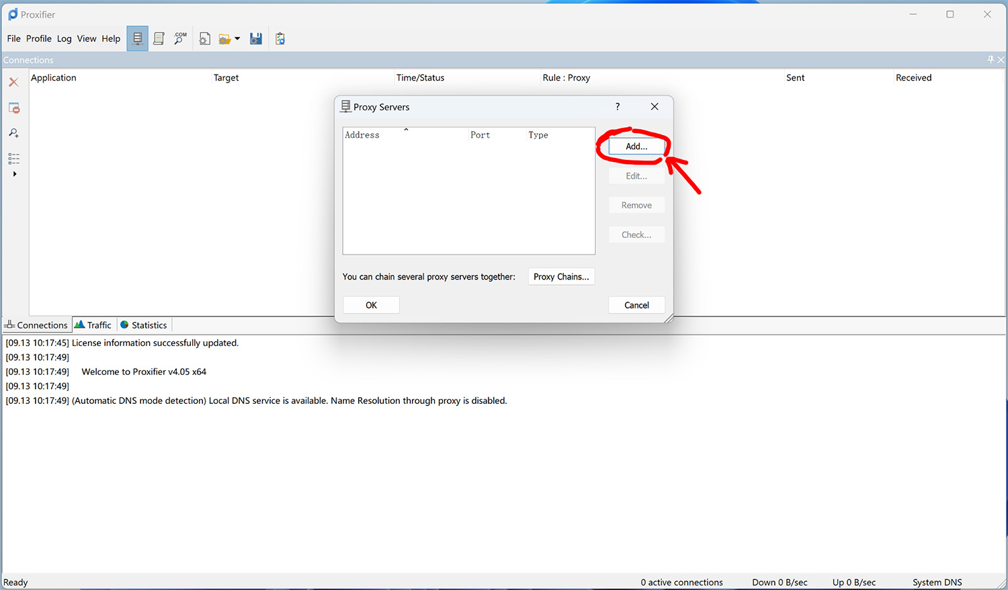The height and width of the screenshot is (590, 1008).
Task: Click the Proxifier logo in title bar
Action: 13,14
